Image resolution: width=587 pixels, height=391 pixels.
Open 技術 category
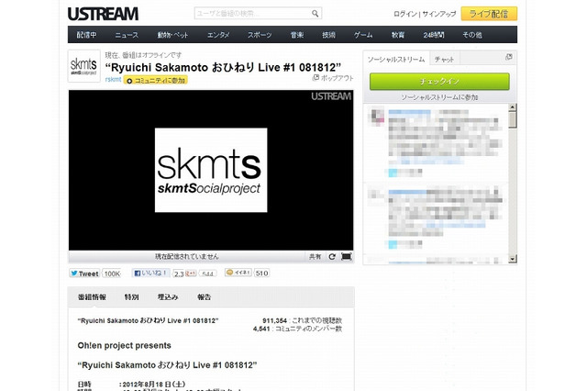pyautogui.click(x=328, y=35)
